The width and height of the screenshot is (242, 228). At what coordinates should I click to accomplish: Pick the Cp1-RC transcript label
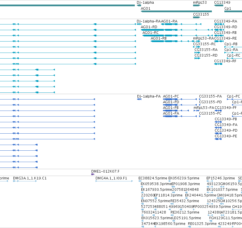pos(233,55)
